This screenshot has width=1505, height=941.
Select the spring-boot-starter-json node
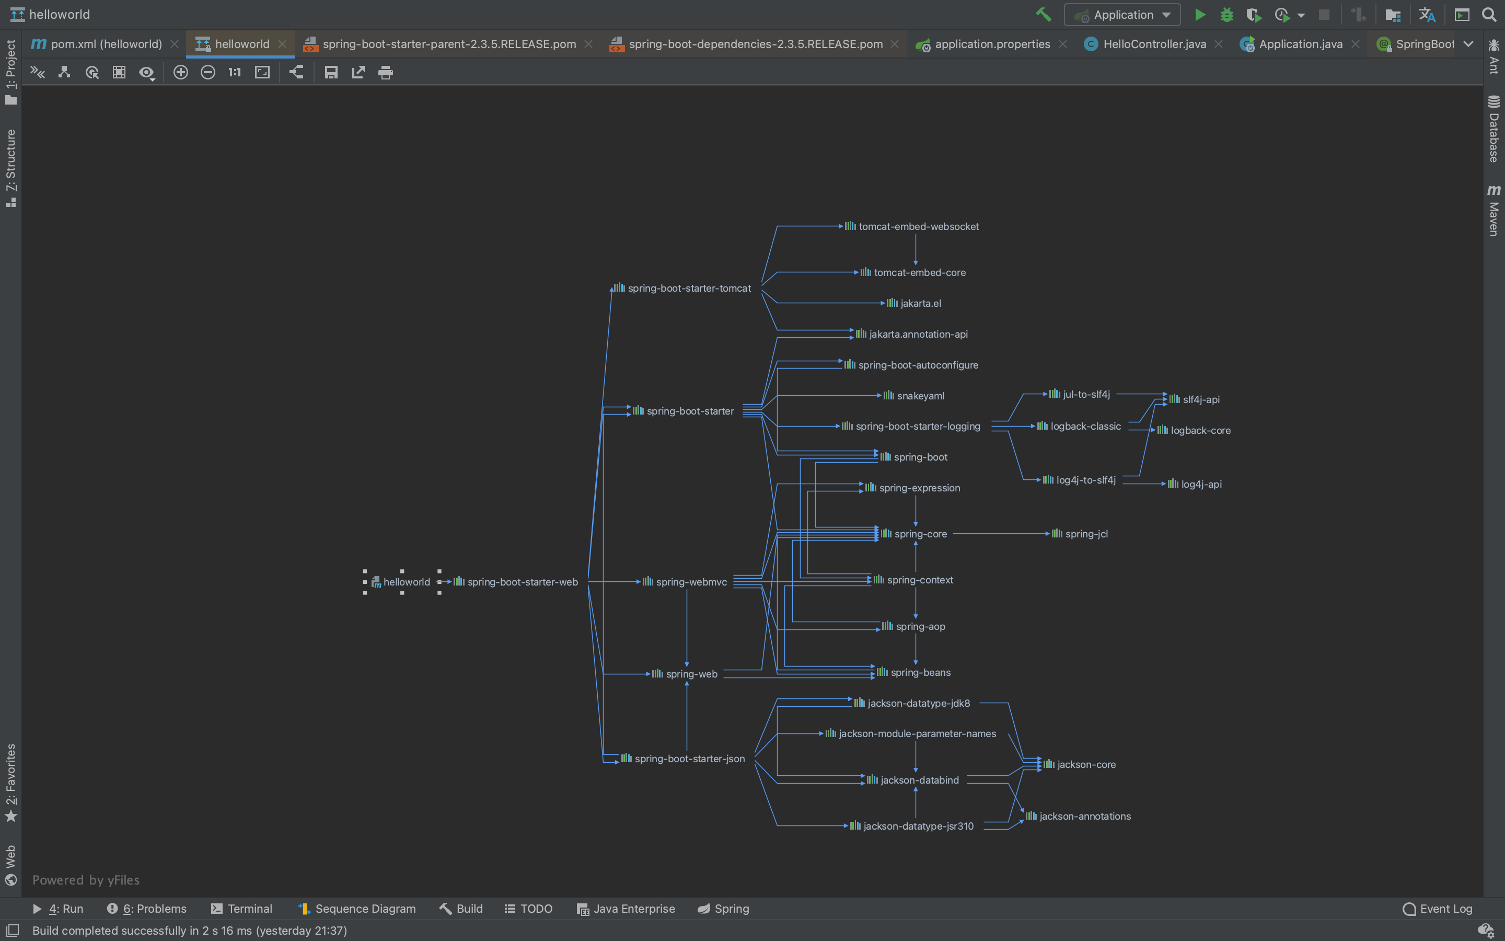pos(683,759)
